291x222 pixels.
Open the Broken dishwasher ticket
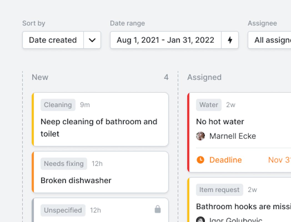[100, 172]
